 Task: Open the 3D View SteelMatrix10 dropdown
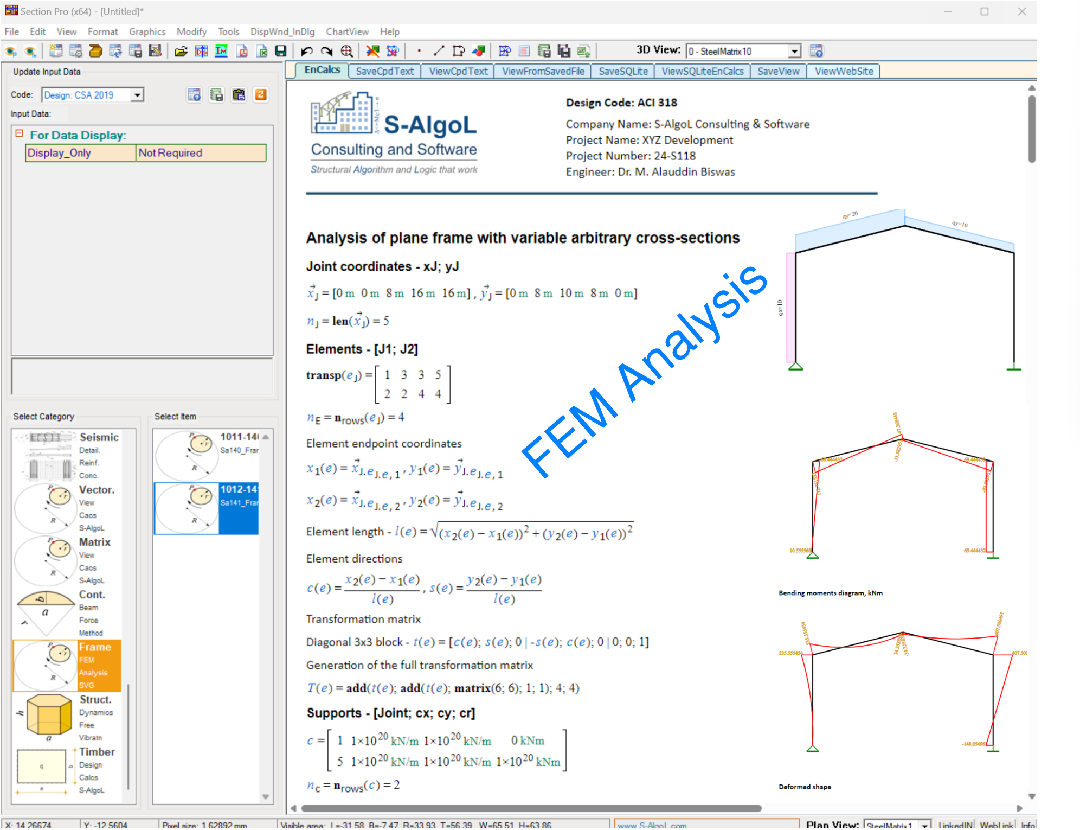[794, 52]
